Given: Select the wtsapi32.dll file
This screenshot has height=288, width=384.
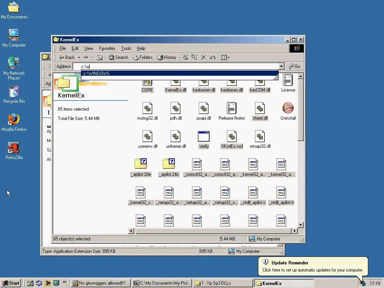Looking at the screenshot, I should 260,139.
